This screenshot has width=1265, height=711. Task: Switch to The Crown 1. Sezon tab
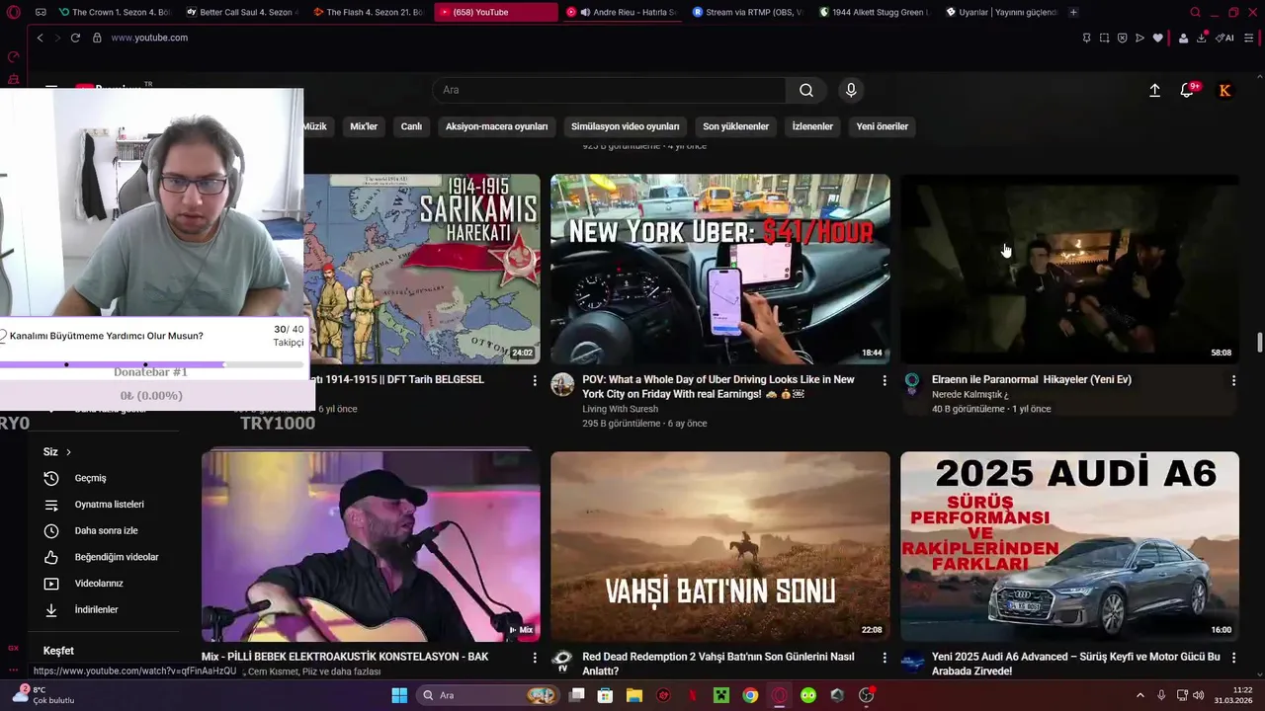pyautogui.click(x=114, y=12)
